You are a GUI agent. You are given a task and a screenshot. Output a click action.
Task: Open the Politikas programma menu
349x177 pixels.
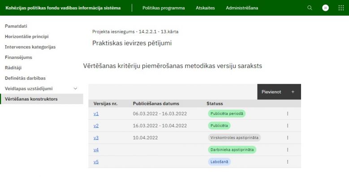click(x=164, y=8)
